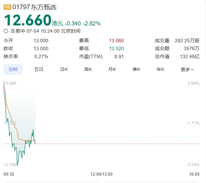Click the 12:00/13:00 time axis label
This screenshot has height=183, width=206.
(102, 174)
